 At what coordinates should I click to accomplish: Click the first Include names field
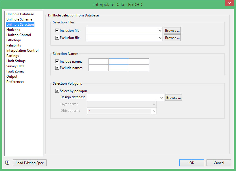99,62
